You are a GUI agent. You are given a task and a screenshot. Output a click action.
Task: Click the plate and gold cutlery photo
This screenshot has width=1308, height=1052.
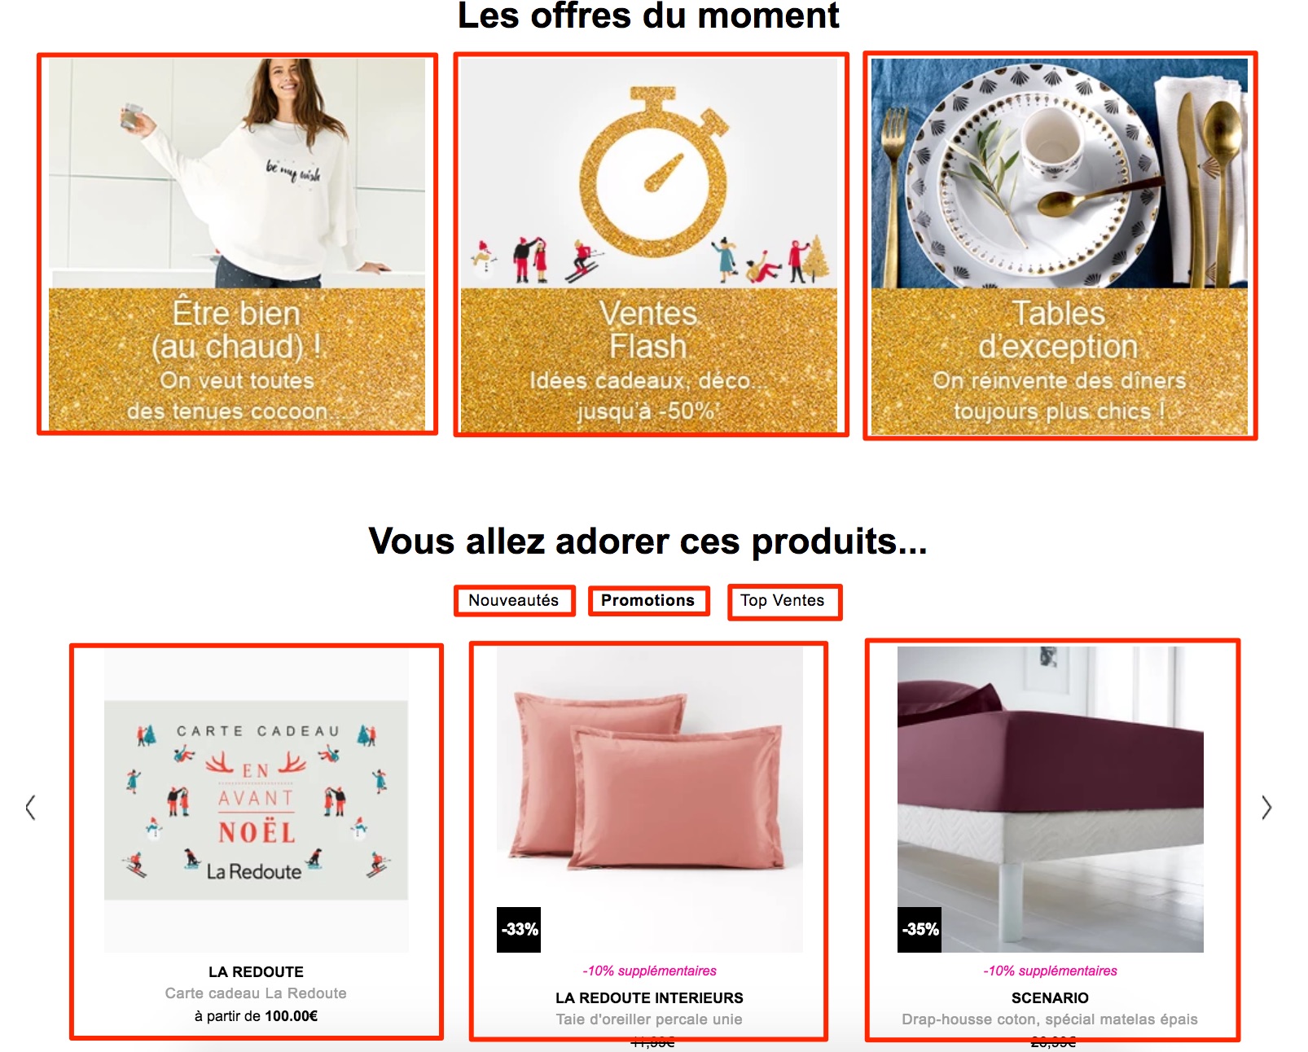point(1059,173)
